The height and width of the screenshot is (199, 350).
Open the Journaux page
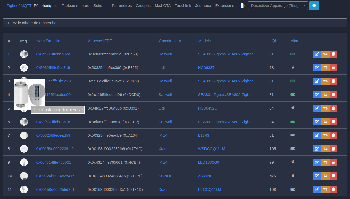click(x=203, y=5)
